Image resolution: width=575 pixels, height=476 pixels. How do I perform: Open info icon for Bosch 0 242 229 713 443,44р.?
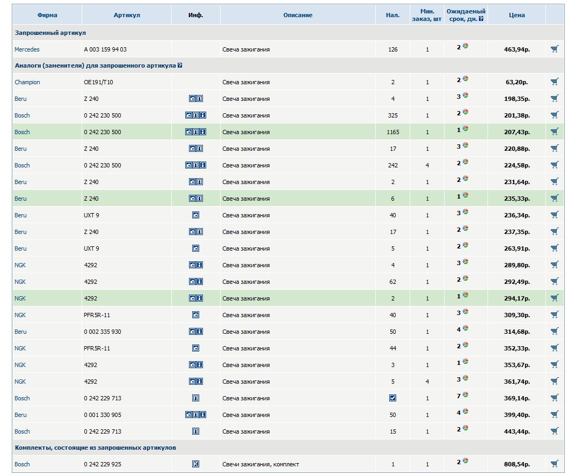[196, 431]
